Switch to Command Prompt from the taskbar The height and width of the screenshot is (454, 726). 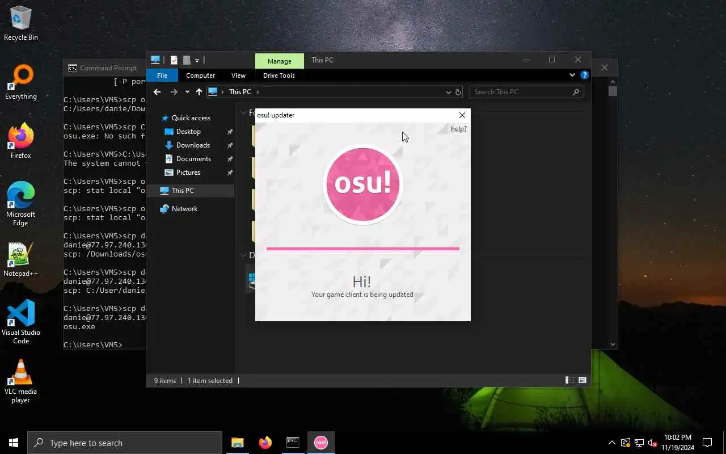click(293, 443)
